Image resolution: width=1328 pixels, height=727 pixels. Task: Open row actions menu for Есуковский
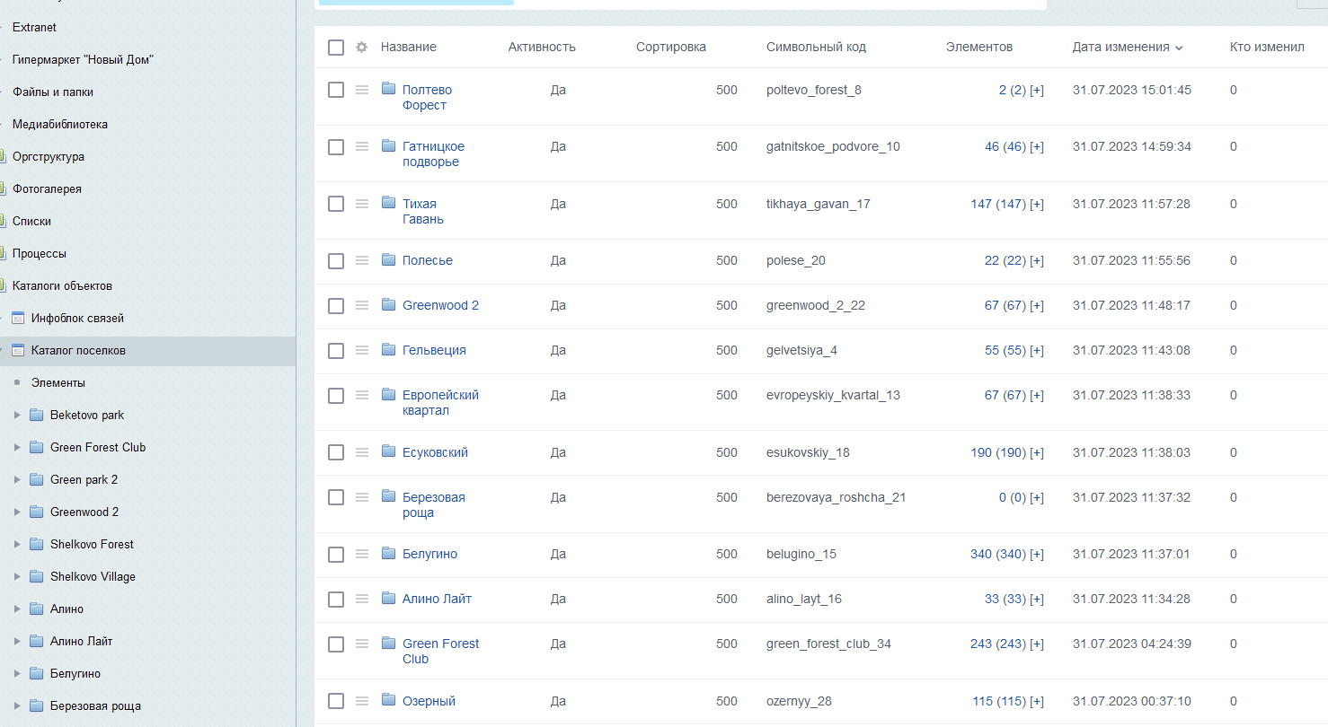tap(362, 452)
